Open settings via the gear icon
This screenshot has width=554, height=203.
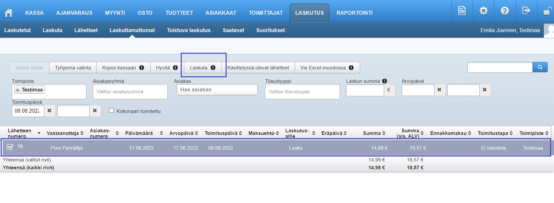click(x=483, y=11)
